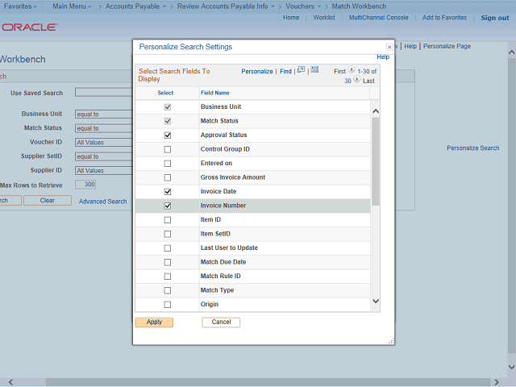Click the Oracle logo

pyautogui.click(x=30, y=27)
